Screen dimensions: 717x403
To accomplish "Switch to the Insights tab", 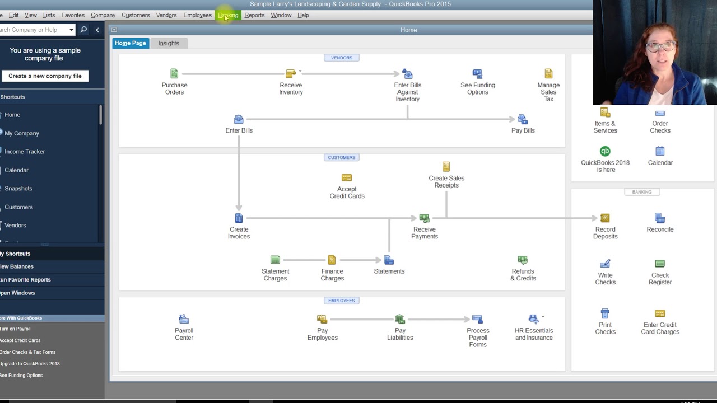I will [x=169, y=43].
